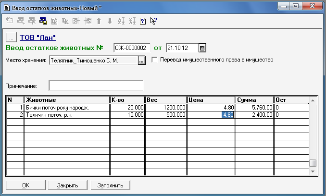The width and height of the screenshot is (326, 196).
Task: Click the highlighted price cell in Телички row
Action: coord(211,115)
